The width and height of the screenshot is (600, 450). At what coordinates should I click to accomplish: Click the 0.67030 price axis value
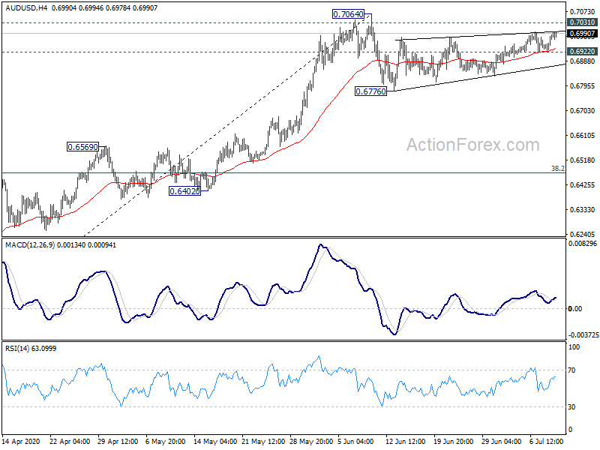tap(582, 111)
